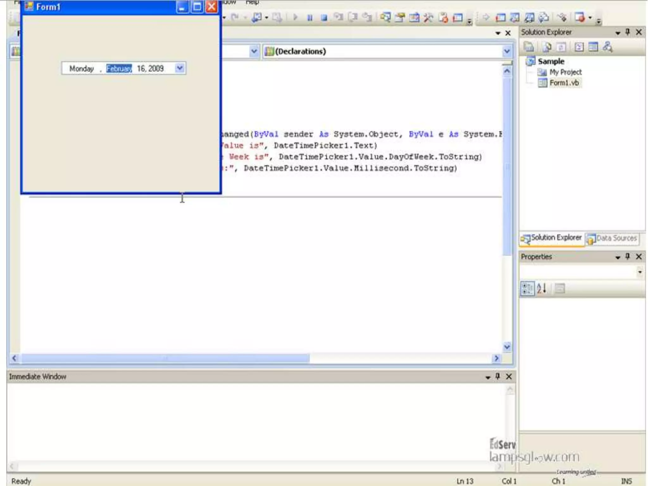Click Refresh icon in Solution Explorer toolbar
Screen dimensions: 648x486
pyautogui.click(x=561, y=47)
